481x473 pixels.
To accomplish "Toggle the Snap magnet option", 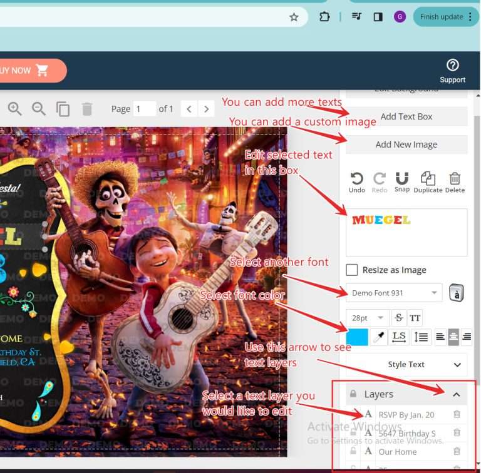I will (402, 183).
